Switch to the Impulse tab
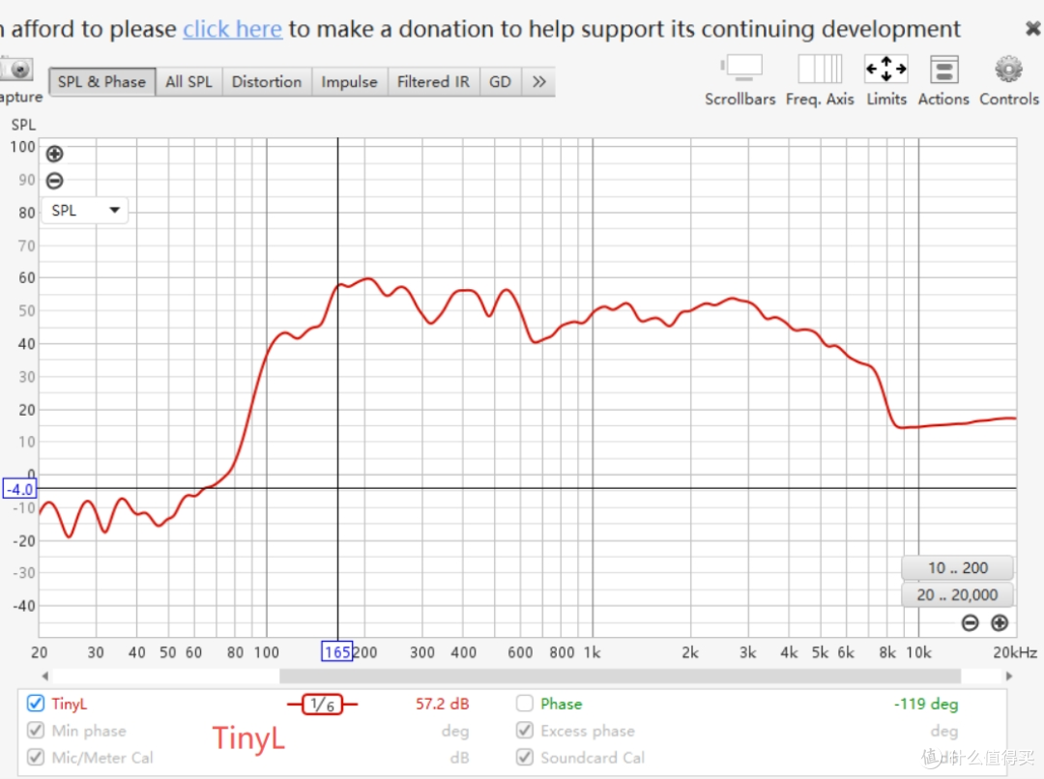The width and height of the screenshot is (1044, 779). coord(350,82)
